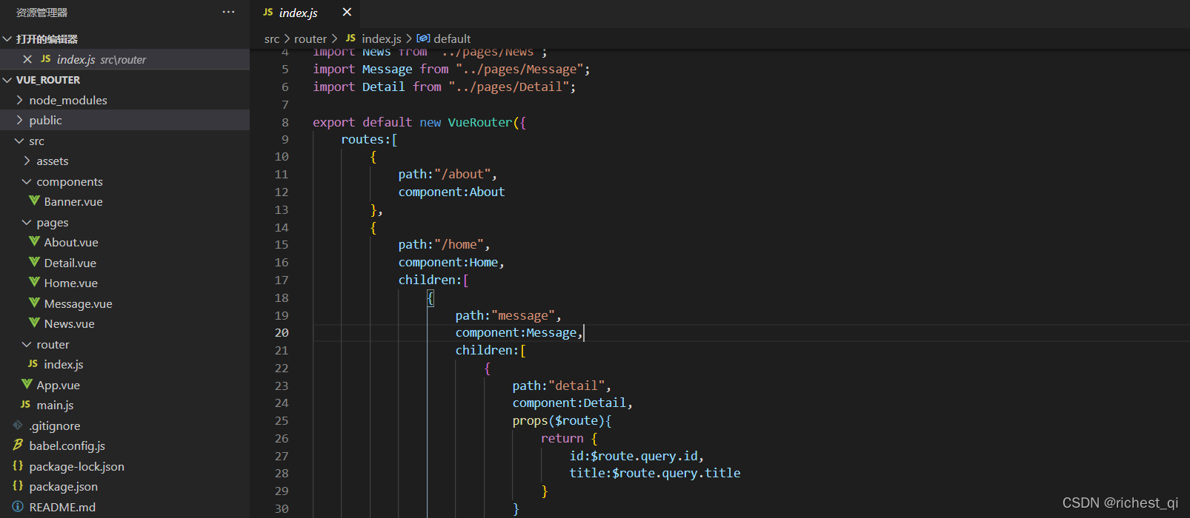Open package-lock.json file

(77, 466)
